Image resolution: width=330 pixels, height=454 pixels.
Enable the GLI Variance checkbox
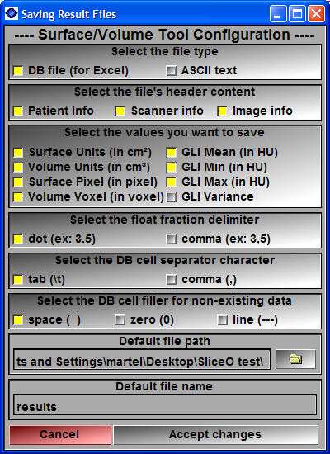(172, 197)
